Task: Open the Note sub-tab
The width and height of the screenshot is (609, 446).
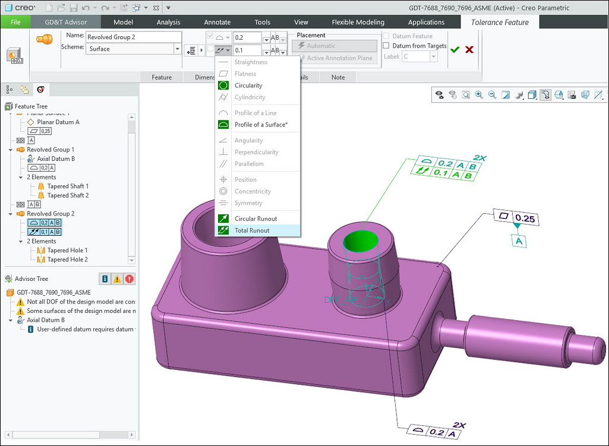Action: coord(338,77)
